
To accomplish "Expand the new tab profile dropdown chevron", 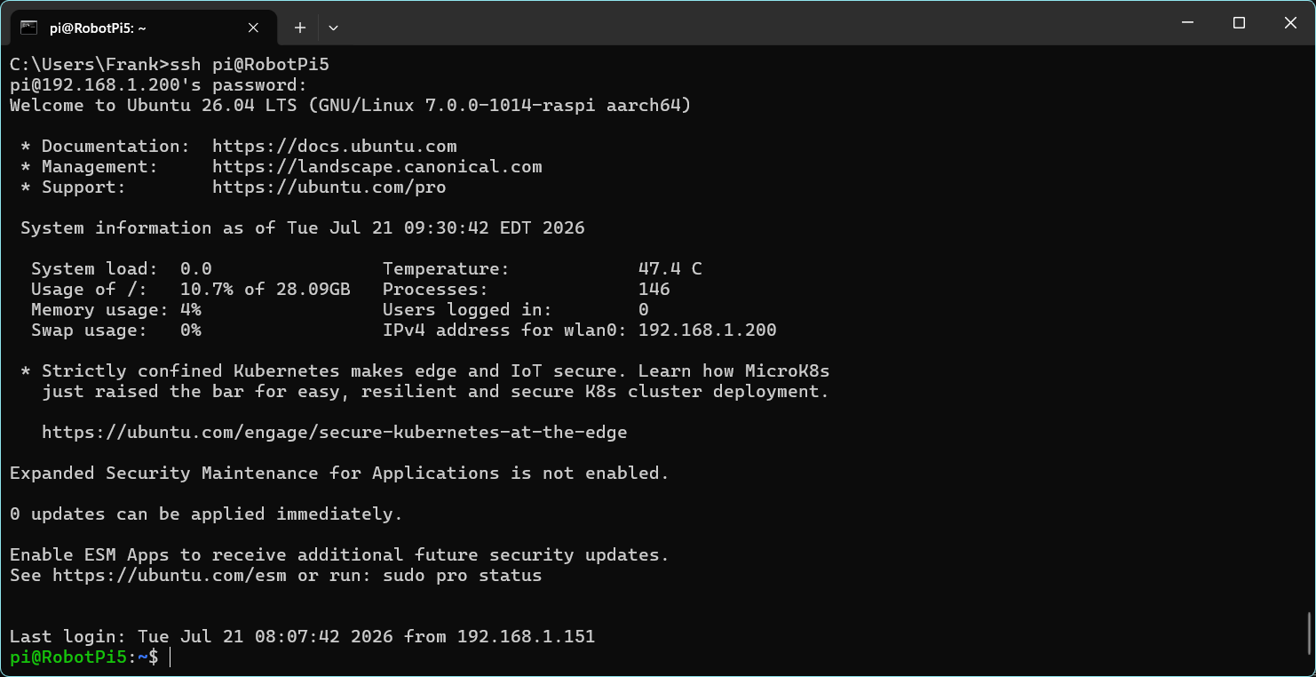I will (333, 28).
